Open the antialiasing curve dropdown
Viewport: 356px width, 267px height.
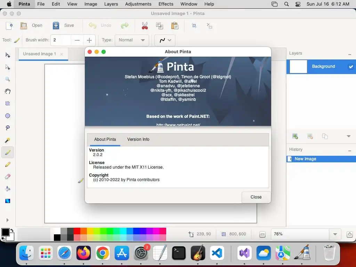[x=165, y=40]
